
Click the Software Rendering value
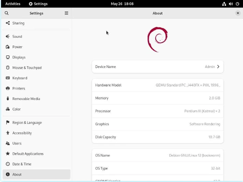tap(205, 124)
